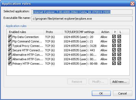Toggle L column checkbox for Typical Proxy Connection
The image size is (136, 100).
click(x=119, y=46)
